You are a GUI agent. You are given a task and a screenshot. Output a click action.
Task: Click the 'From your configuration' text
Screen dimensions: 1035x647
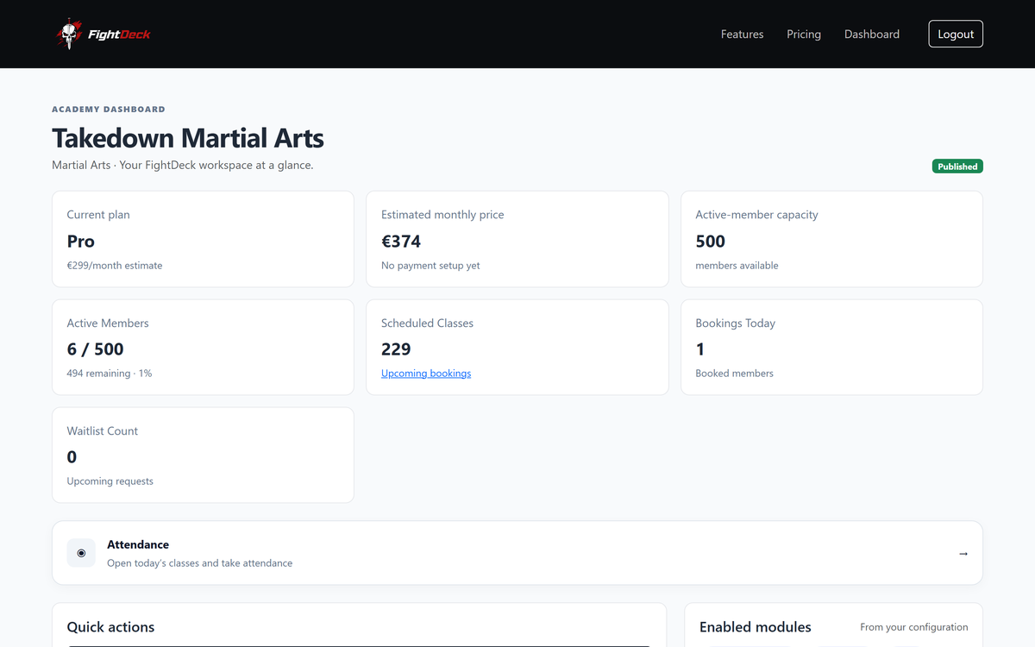point(914,627)
